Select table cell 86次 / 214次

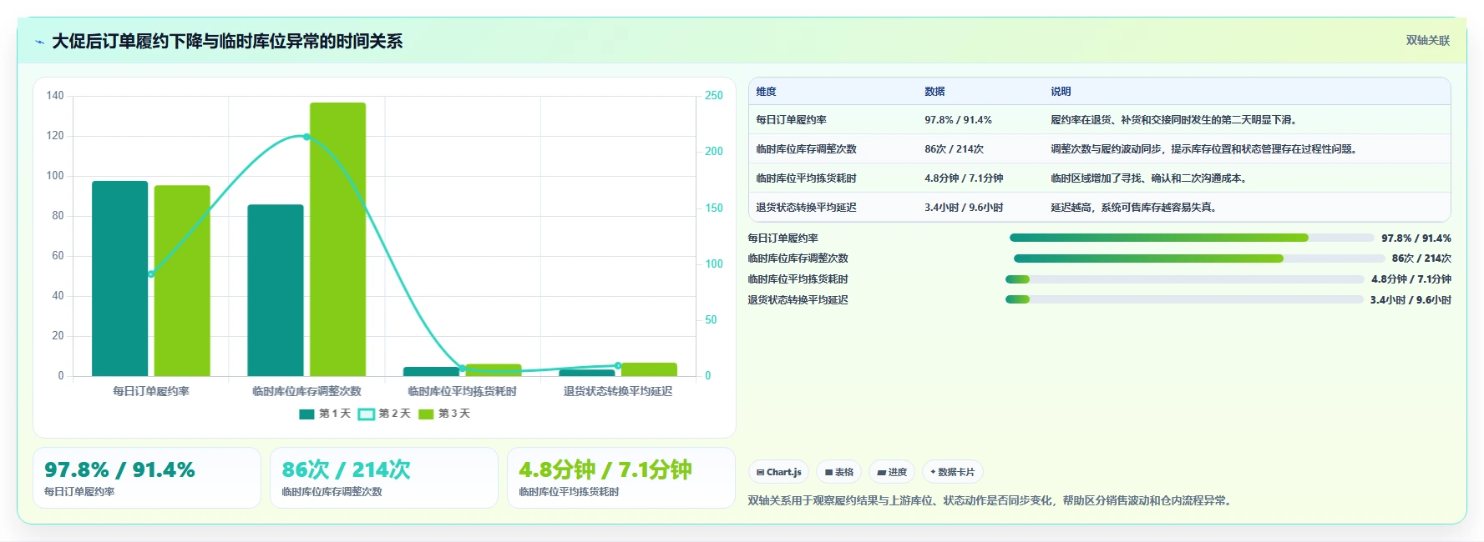coord(954,149)
